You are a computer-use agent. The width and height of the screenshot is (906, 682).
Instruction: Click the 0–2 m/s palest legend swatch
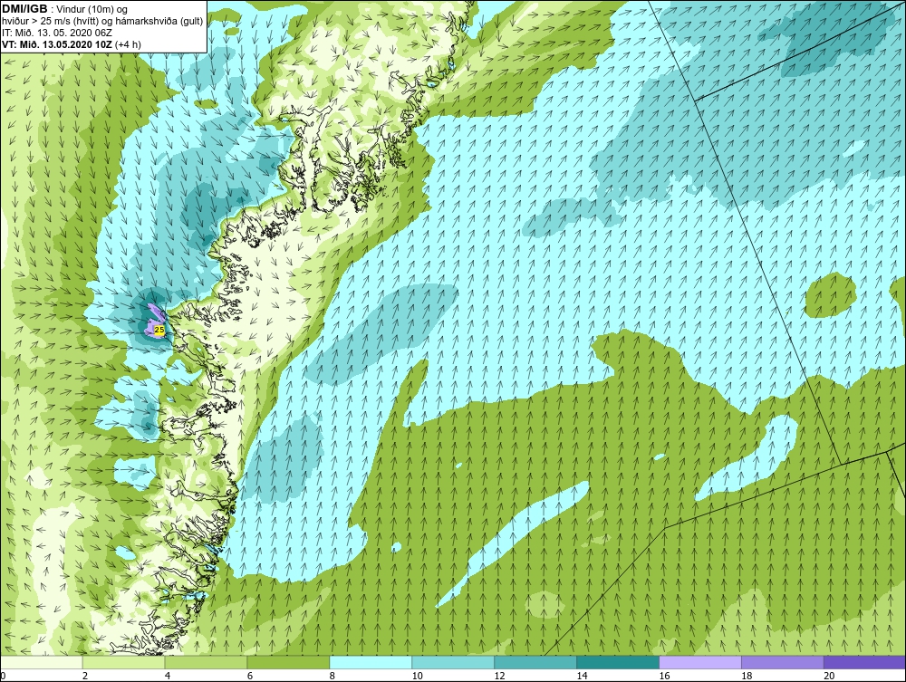click(x=42, y=662)
